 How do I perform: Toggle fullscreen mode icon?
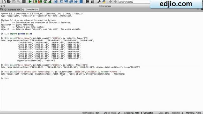(x=92, y=2)
